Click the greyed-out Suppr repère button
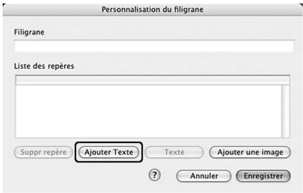 click(44, 152)
